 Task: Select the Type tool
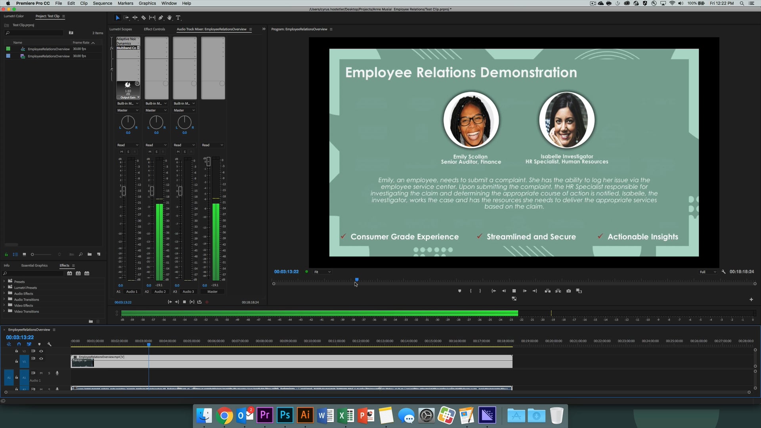click(x=179, y=17)
